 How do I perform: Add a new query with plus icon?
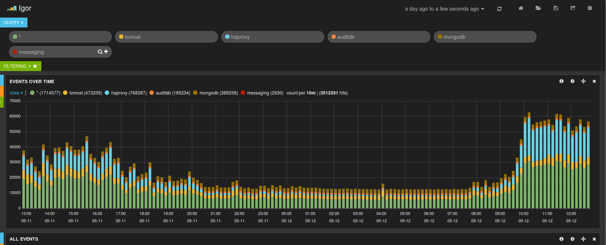[106, 52]
